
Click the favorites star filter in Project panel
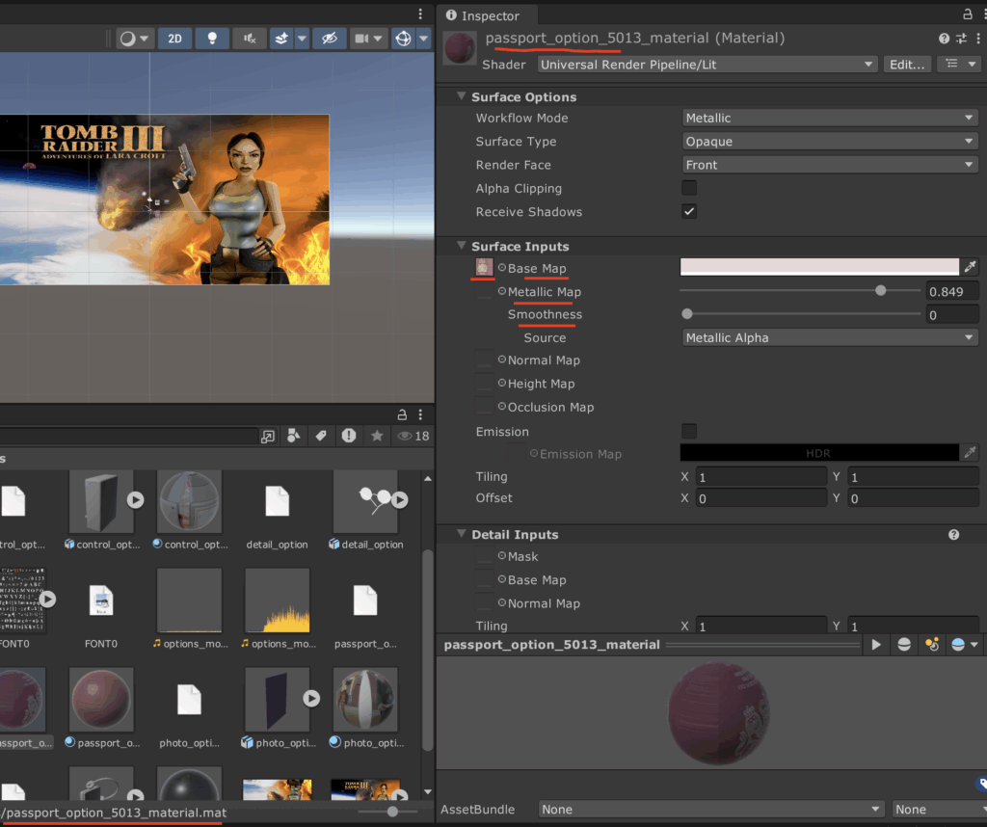click(377, 437)
